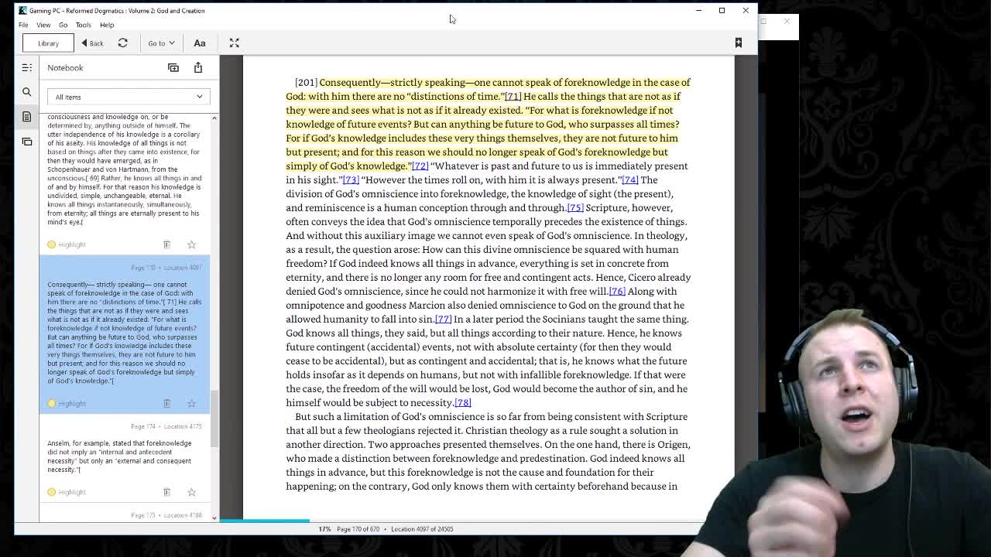Star the first highlight ending 'mind's eye'
Screen dimensions: 991x557
[191, 244]
